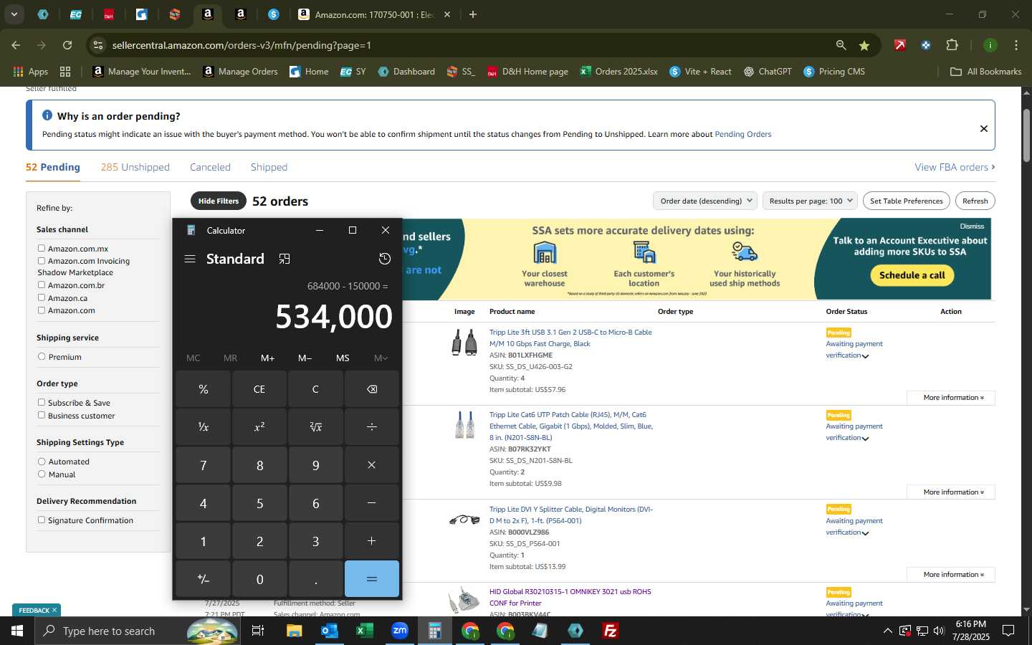The height and width of the screenshot is (645, 1032).
Task: Expand Awaiting payment verification for USB-C cable order
Action: pos(865,356)
